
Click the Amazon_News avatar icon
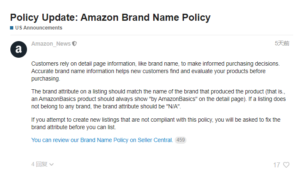click(x=18, y=49)
